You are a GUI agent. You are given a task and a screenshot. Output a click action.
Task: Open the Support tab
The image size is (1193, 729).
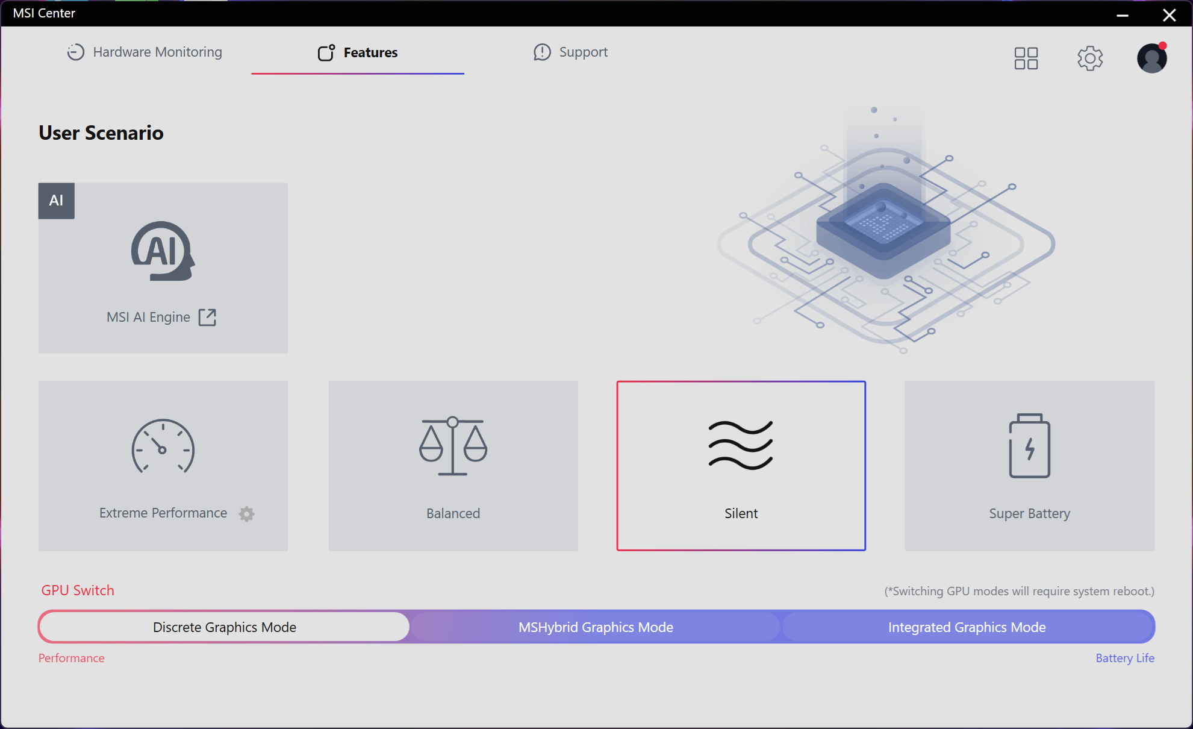pyautogui.click(x=571, y=52)
